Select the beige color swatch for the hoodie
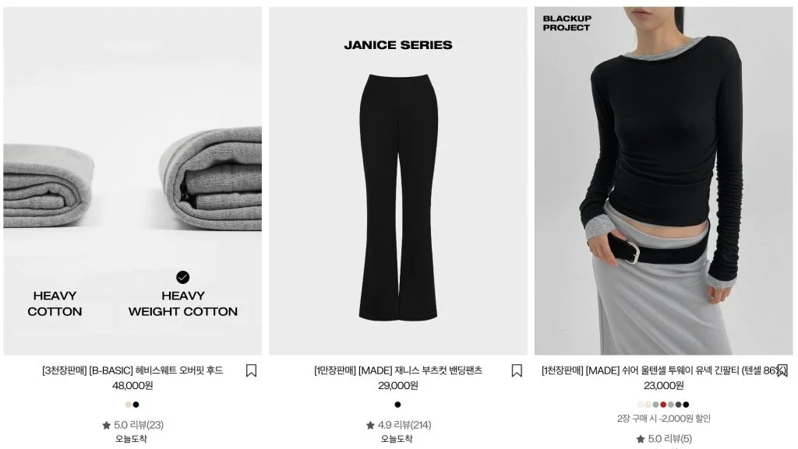 tap(129, 405)
